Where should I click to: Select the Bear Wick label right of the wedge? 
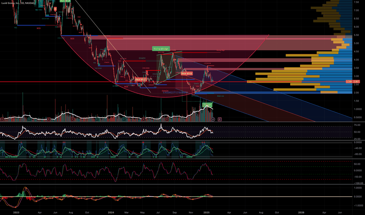(187, 73)
